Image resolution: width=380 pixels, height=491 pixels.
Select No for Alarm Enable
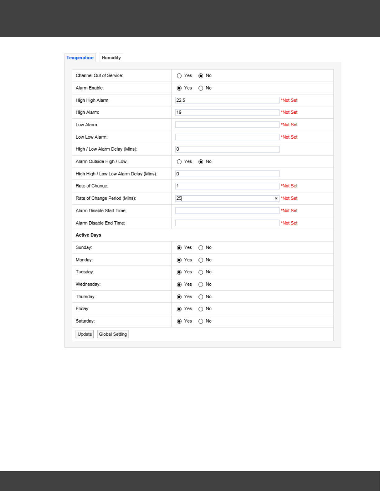pos(201,88)
